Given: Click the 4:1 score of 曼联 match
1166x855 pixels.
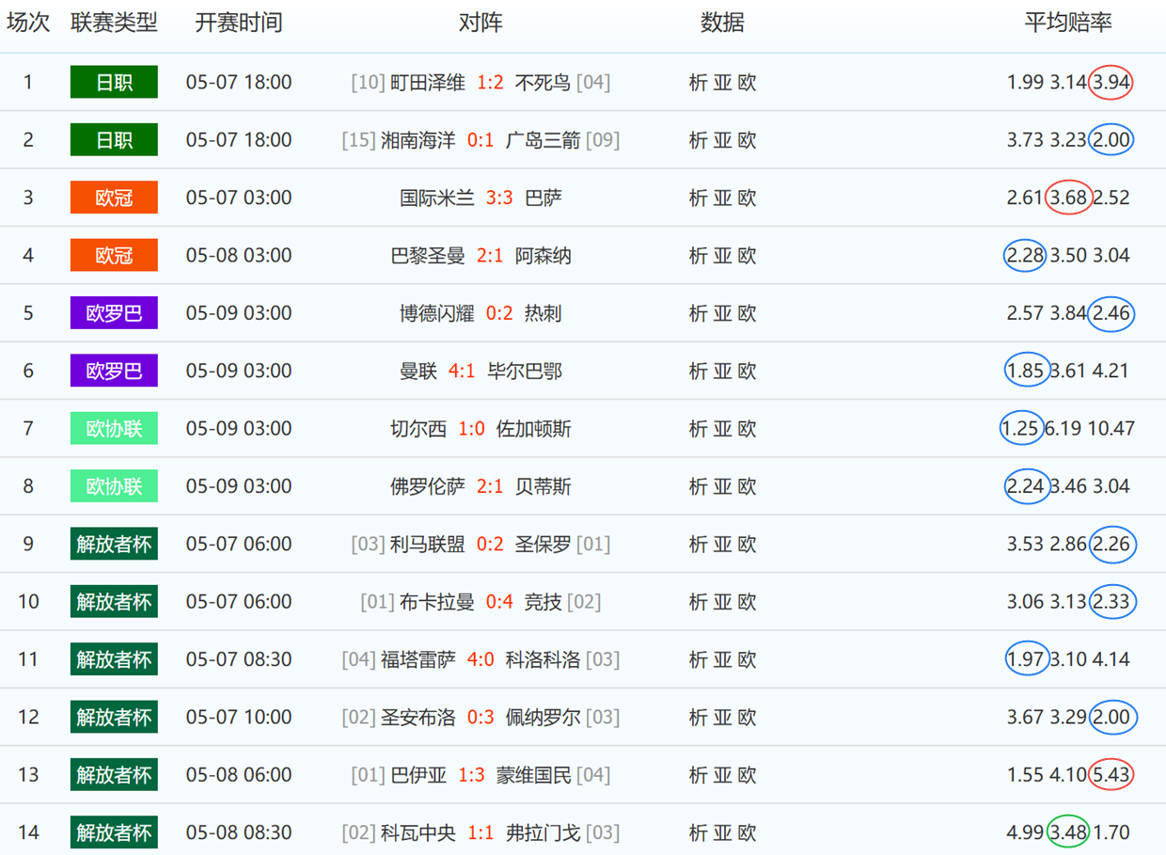Looking at the screenshot, I should click(x=462, y=372).
